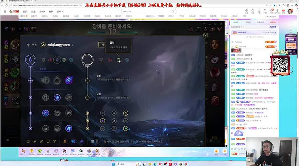
Task: Expand the 游戏 dropdown in Douyu header
Action: pos(60,12)
